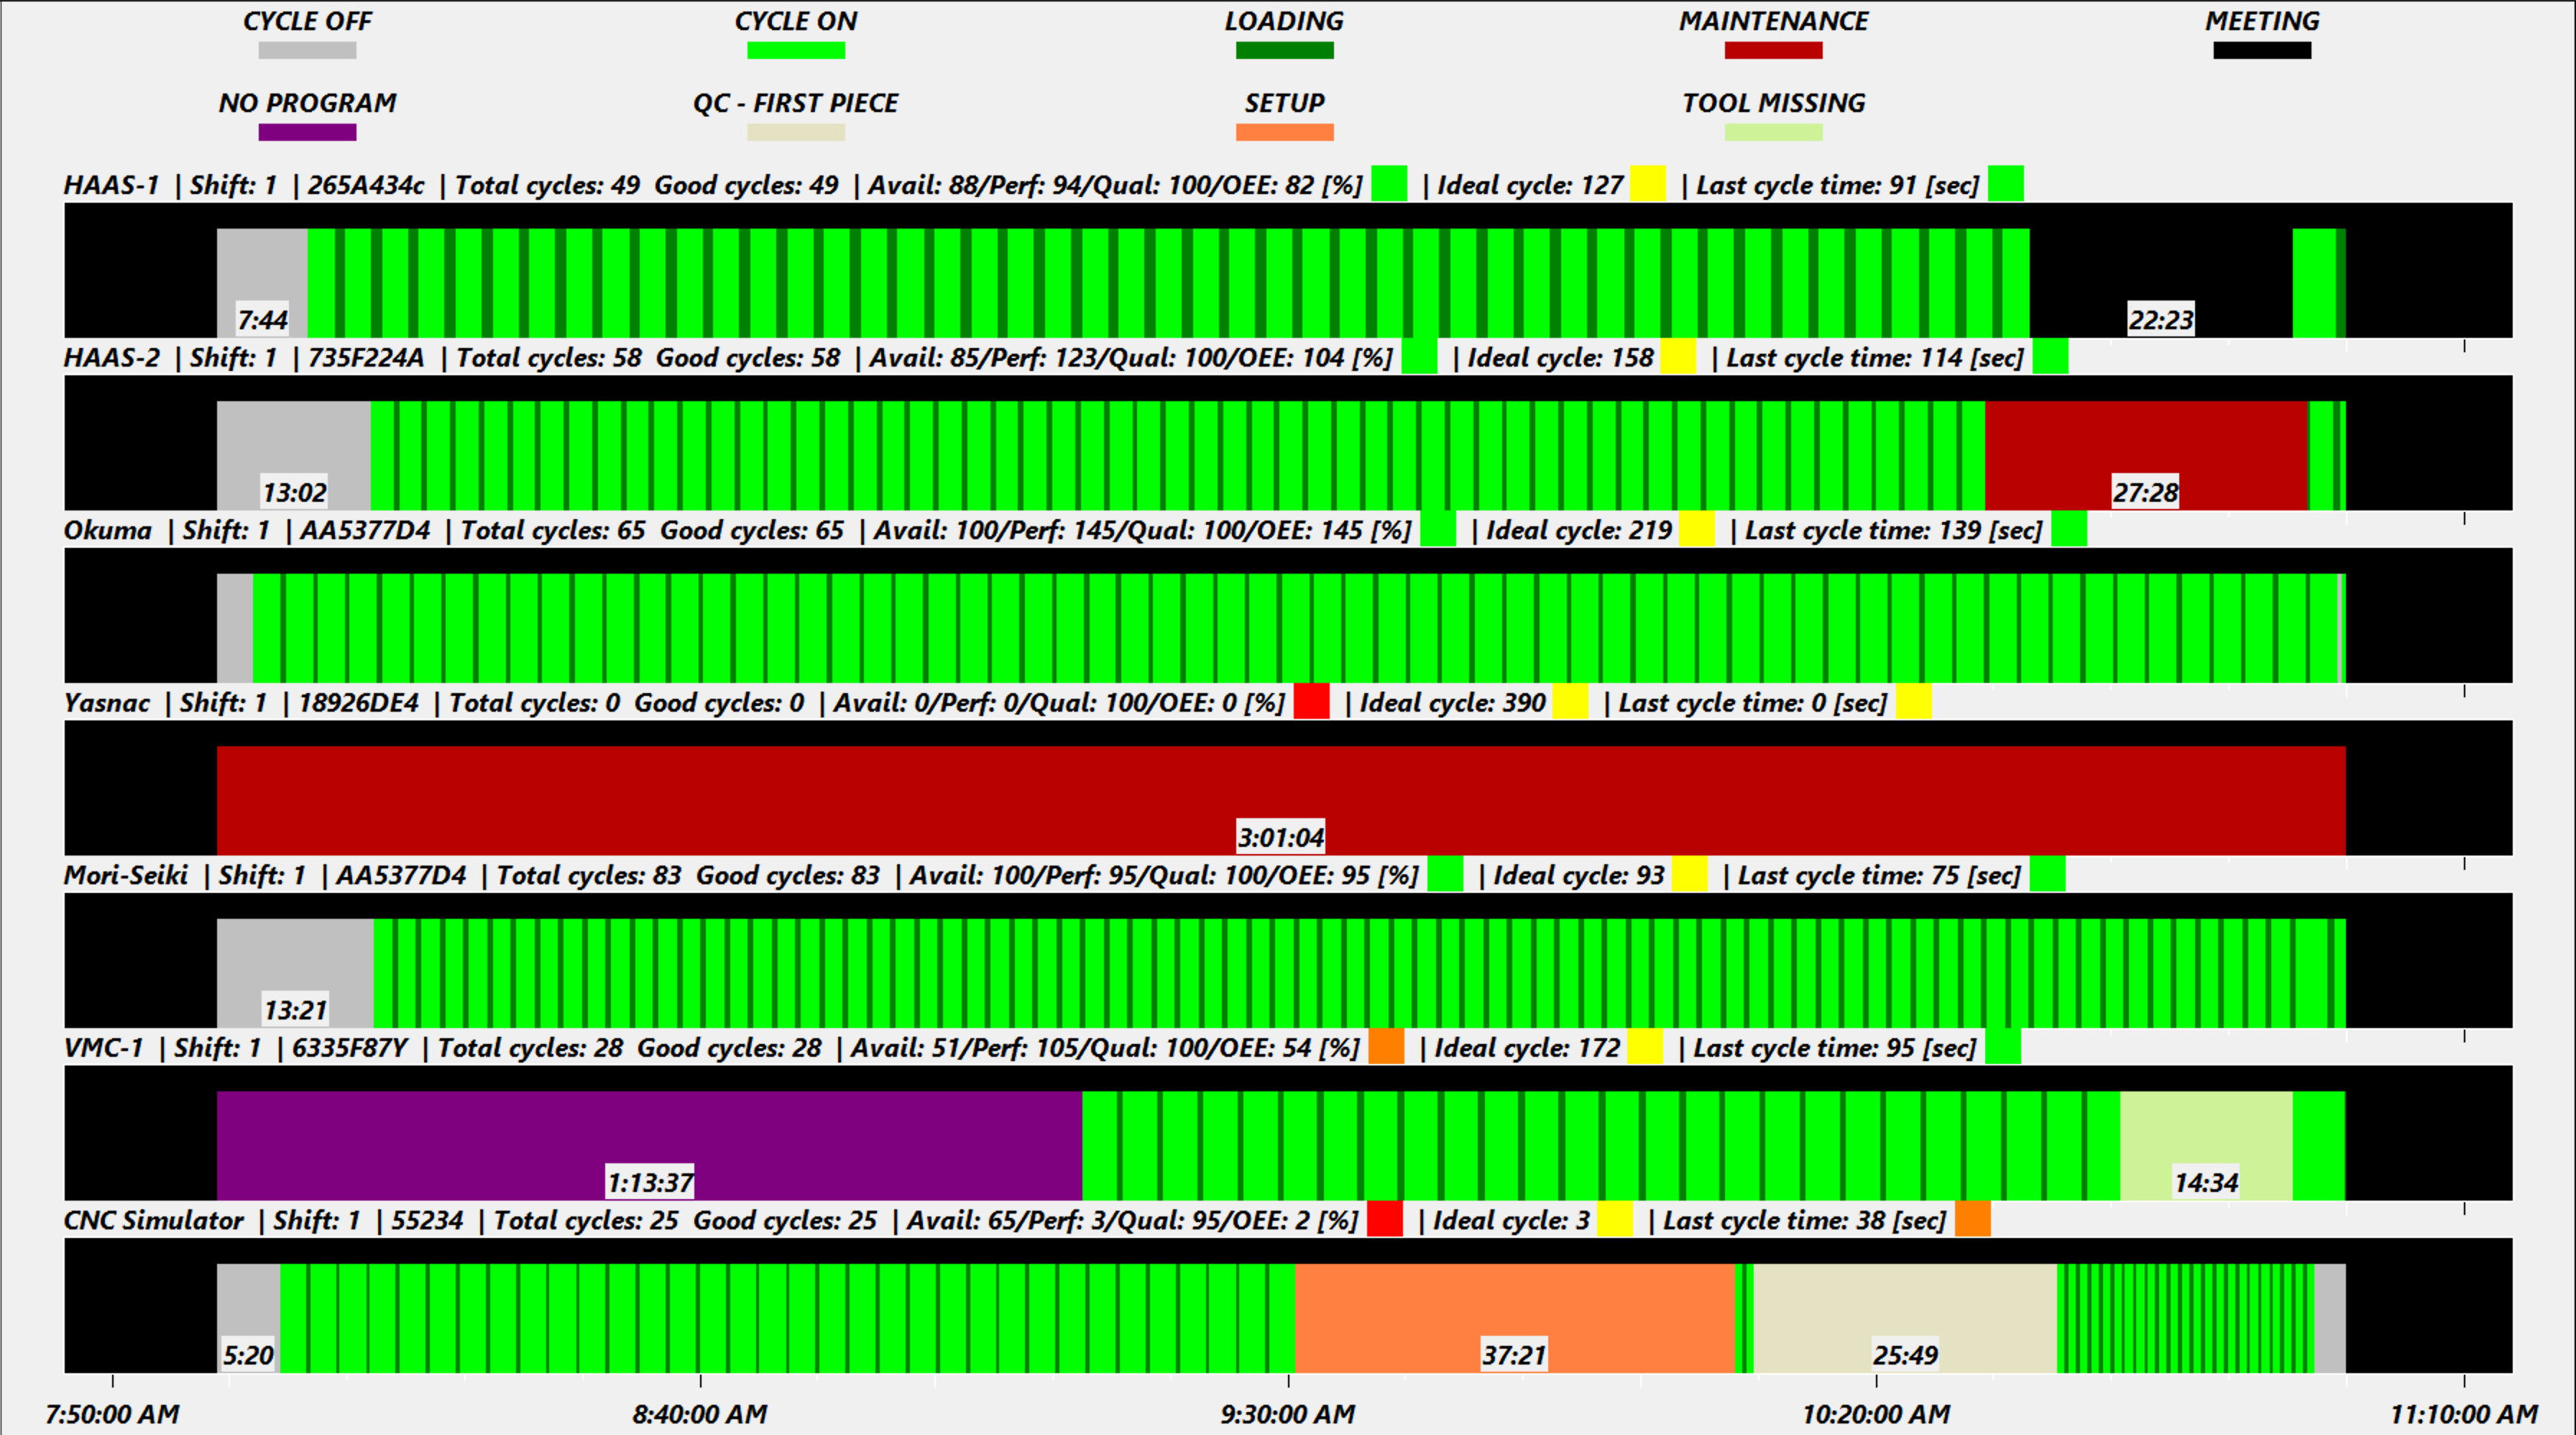Click the 10:20:00 AM time axis label

(x=1876, y=1414)
